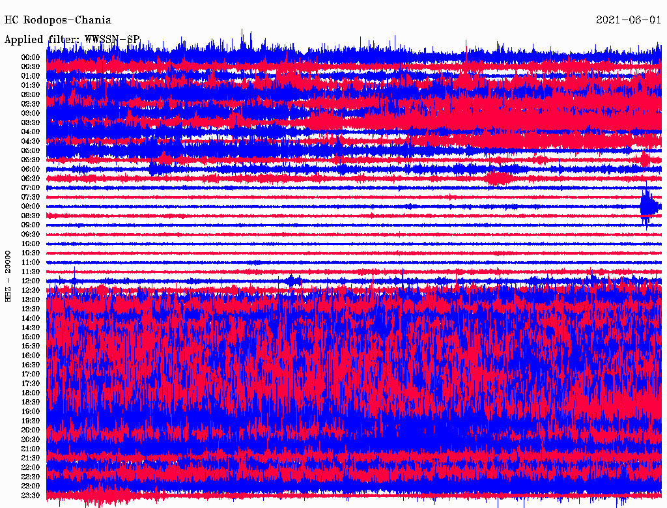Click the 2021-06-01 date label
The image size is (667, 508).
pyautogui.click(x=628, y=21)
